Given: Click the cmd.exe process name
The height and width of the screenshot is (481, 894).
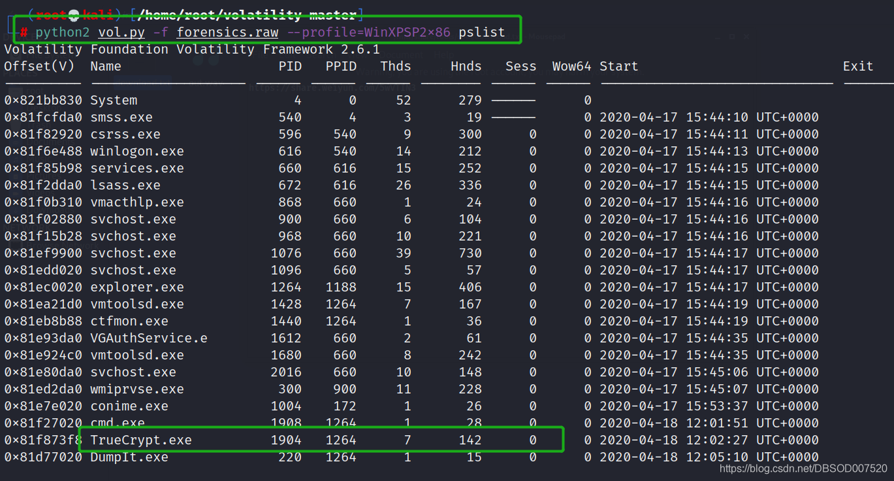Looking at the screenshot, I should coord(118,423).
